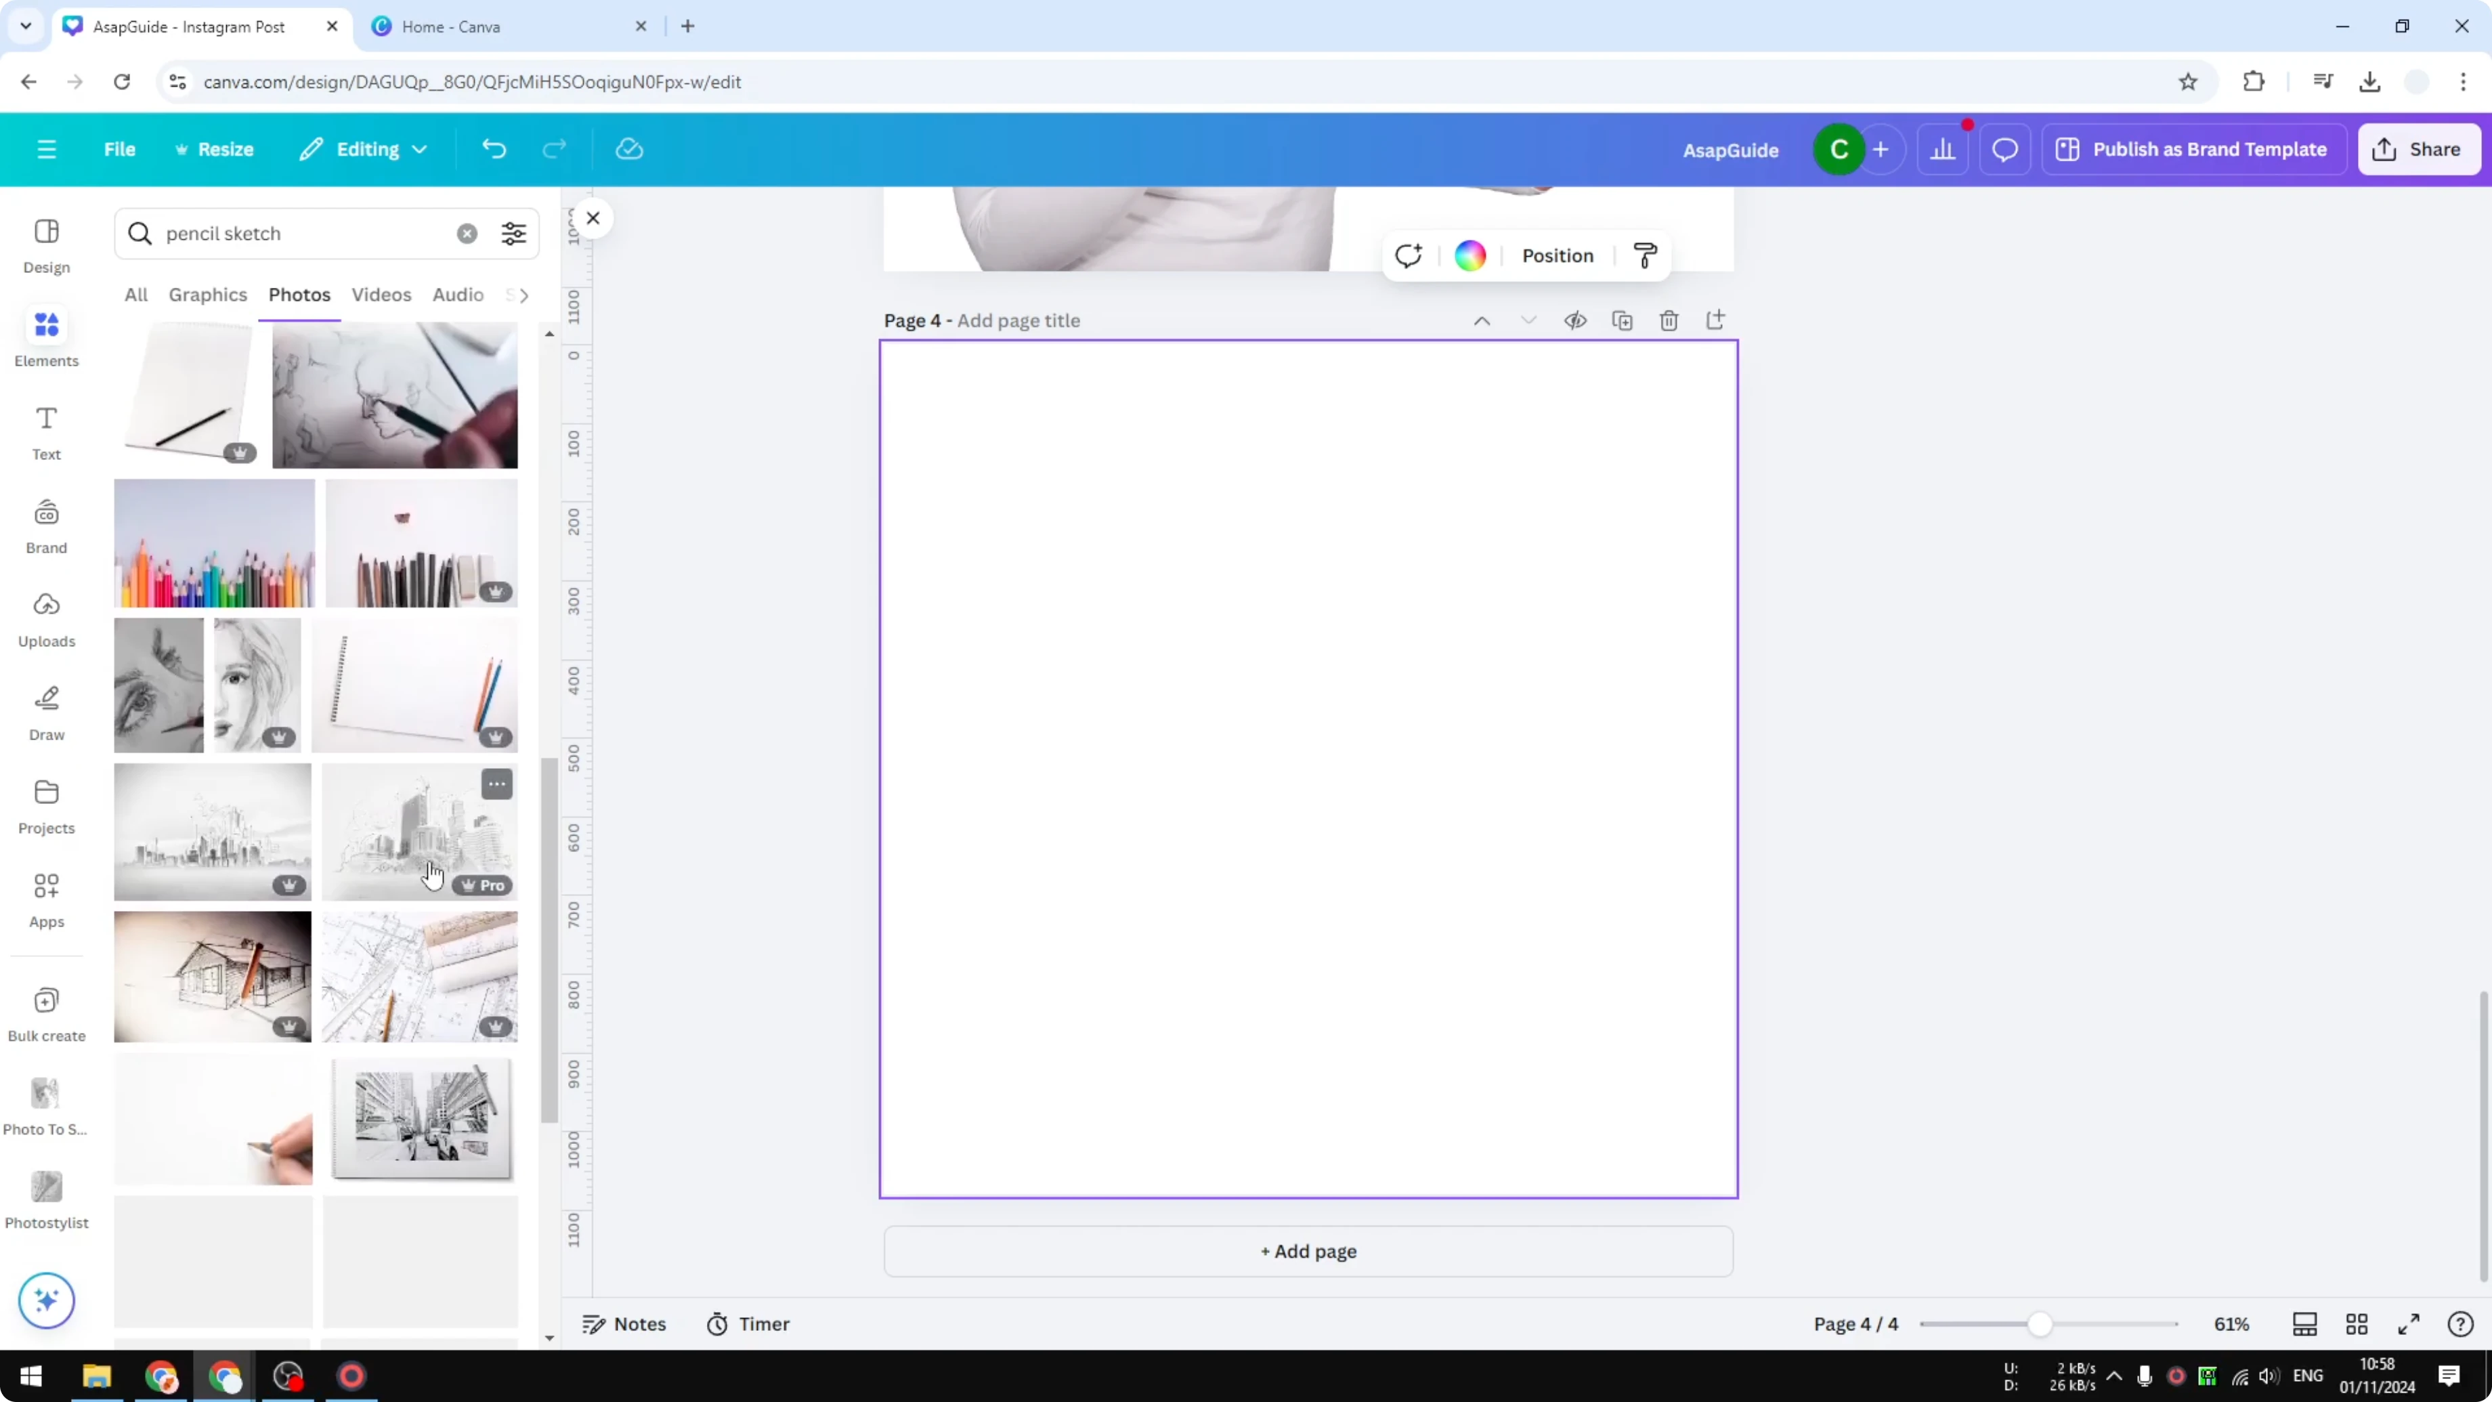Open the browser tab search dropdown

click(x=25, y=26)
